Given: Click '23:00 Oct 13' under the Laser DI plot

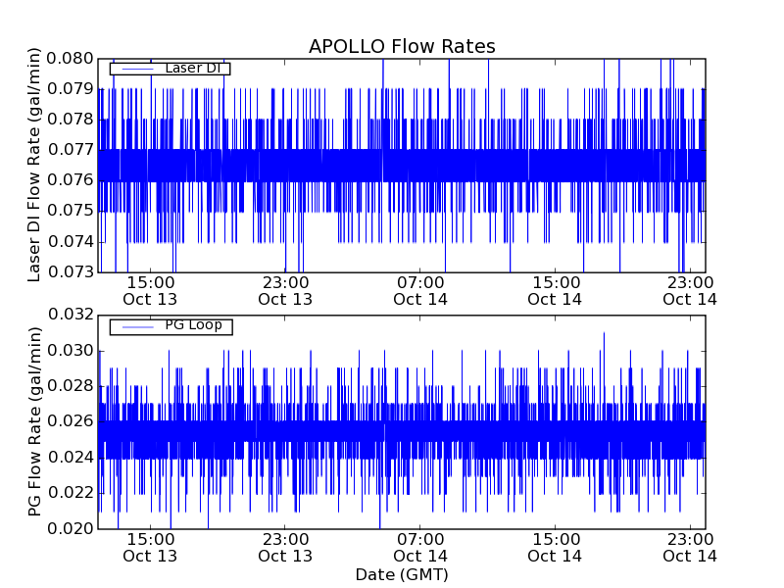Looking at the screenshot, I should tap(285, 291).
